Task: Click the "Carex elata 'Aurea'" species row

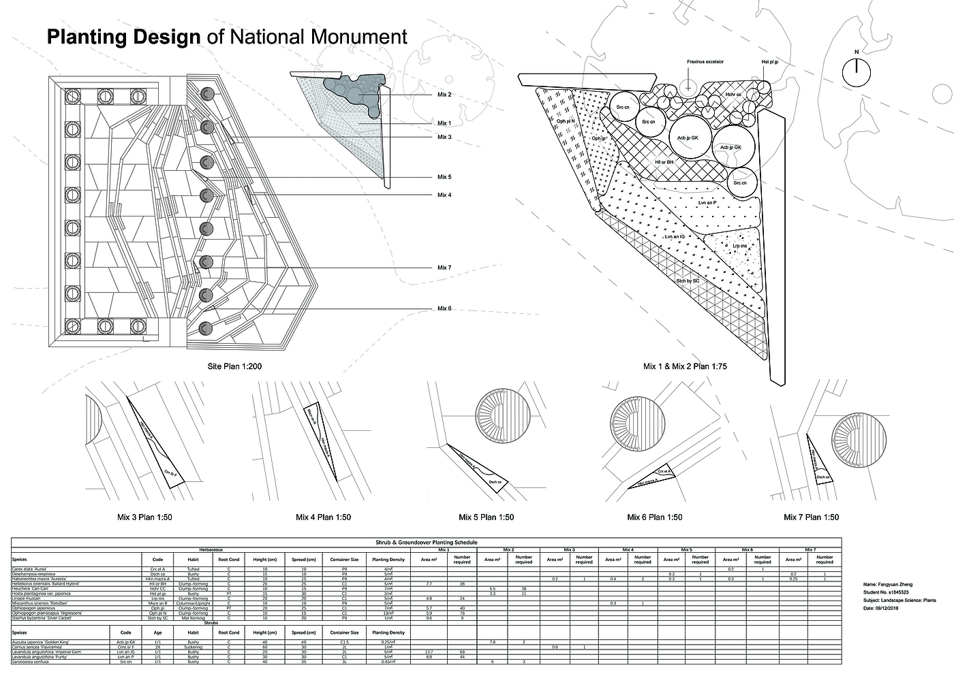Action: point(427,568)
